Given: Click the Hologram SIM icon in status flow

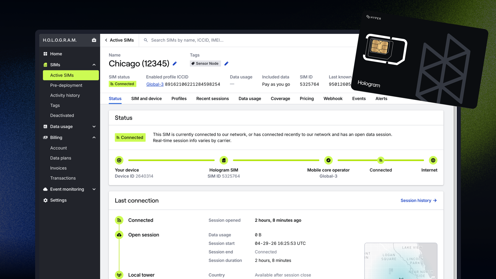Looking at the screenshot, I should 224,160.
